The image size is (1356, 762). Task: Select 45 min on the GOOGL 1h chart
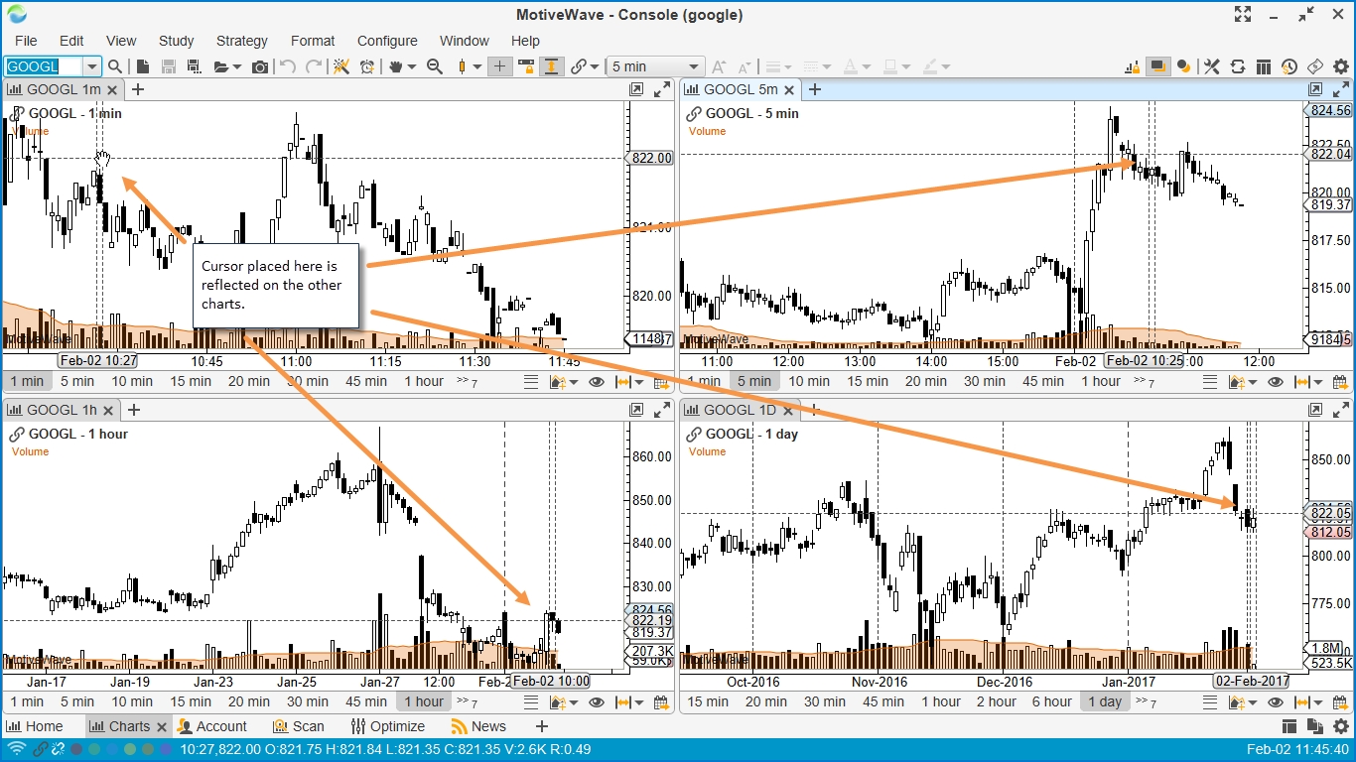366,701
